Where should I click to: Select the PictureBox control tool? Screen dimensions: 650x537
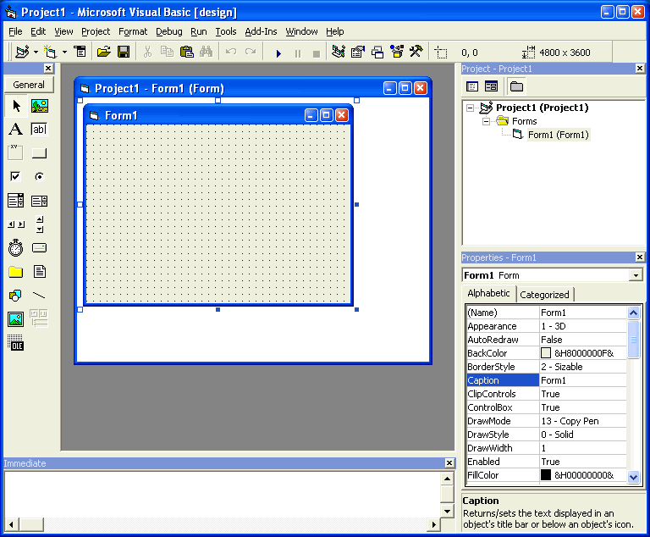coord(40,106)
